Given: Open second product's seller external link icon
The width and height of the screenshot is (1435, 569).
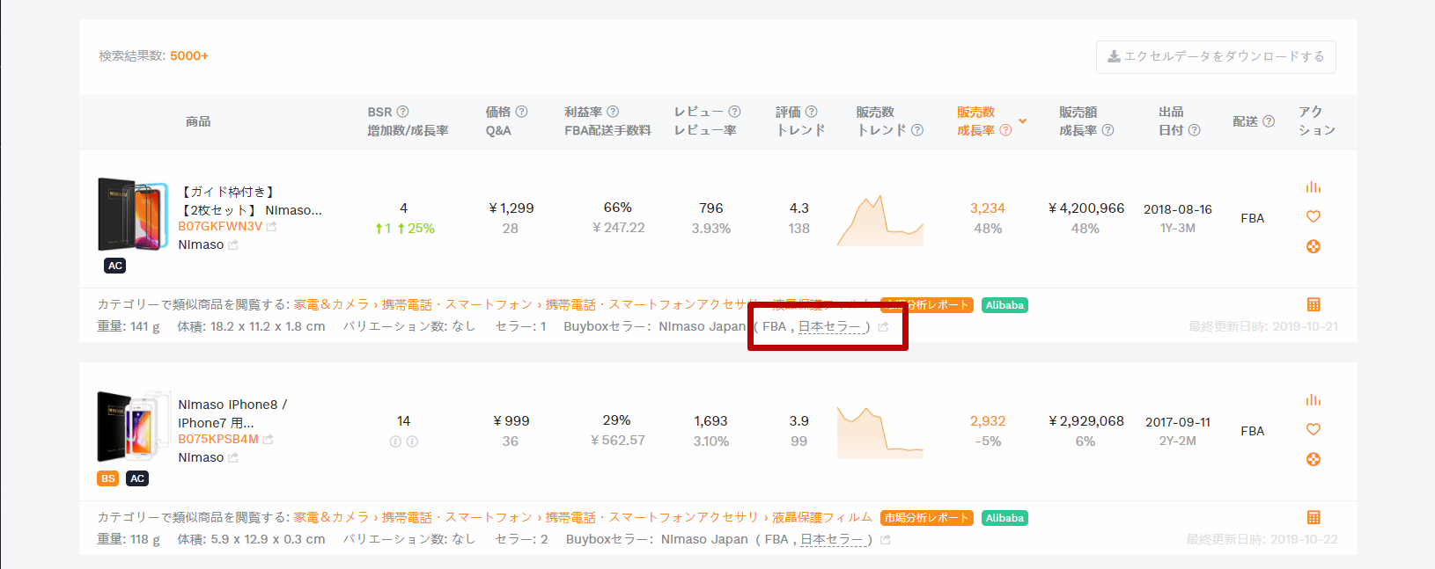Looking at the screenshot, I should 886,539.
